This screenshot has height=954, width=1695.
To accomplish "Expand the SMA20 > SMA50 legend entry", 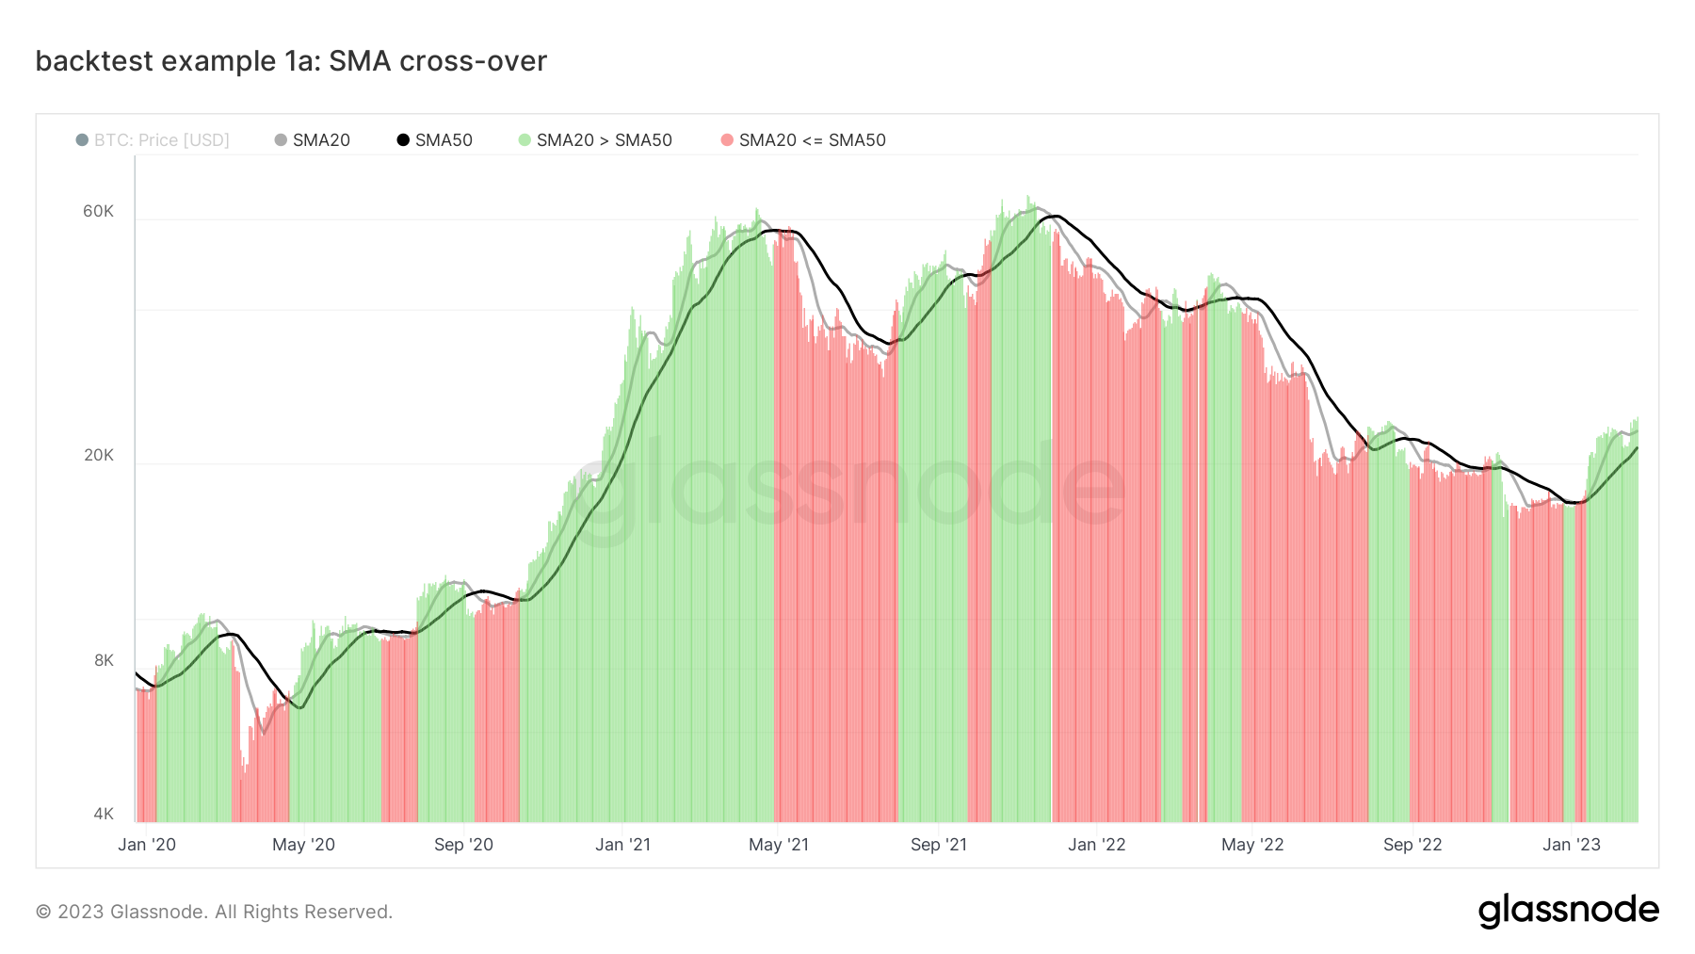I will point(604,139).
